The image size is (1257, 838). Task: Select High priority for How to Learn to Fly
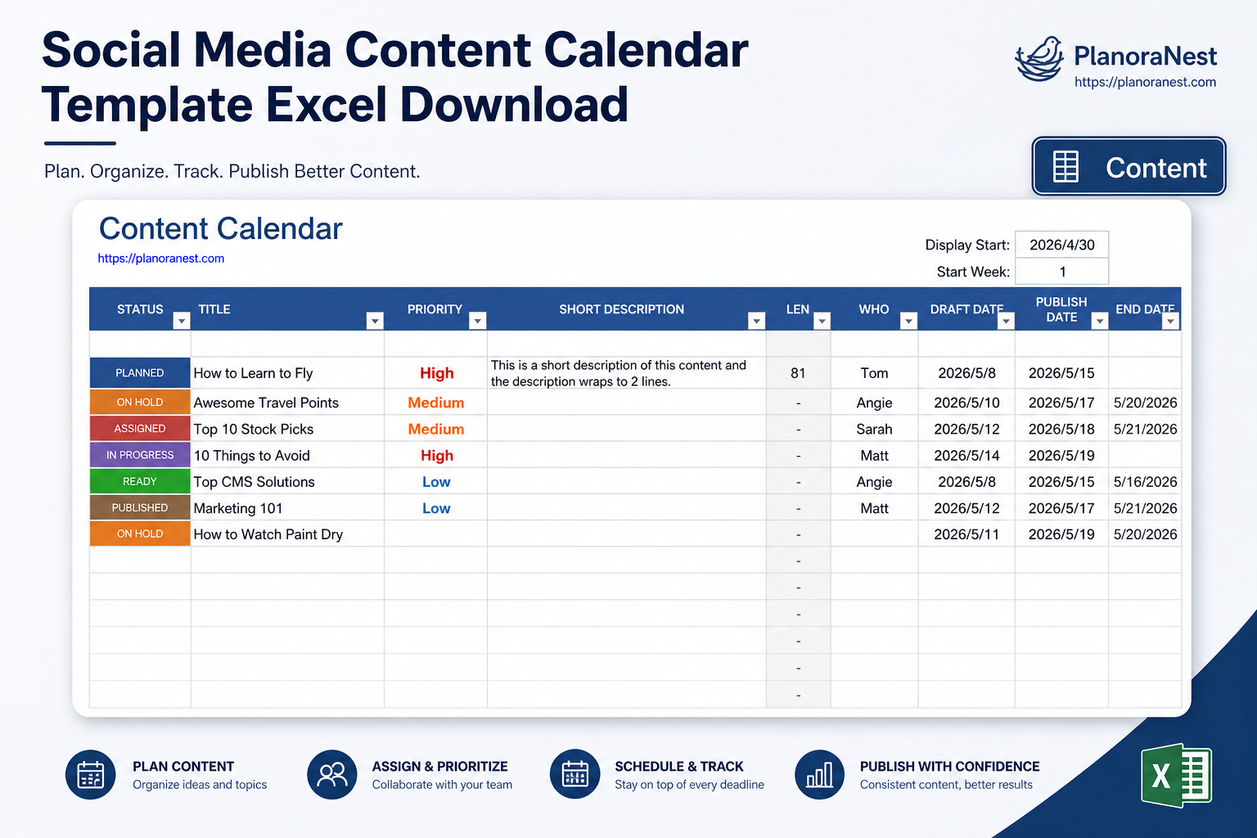[x=436, y=373]
